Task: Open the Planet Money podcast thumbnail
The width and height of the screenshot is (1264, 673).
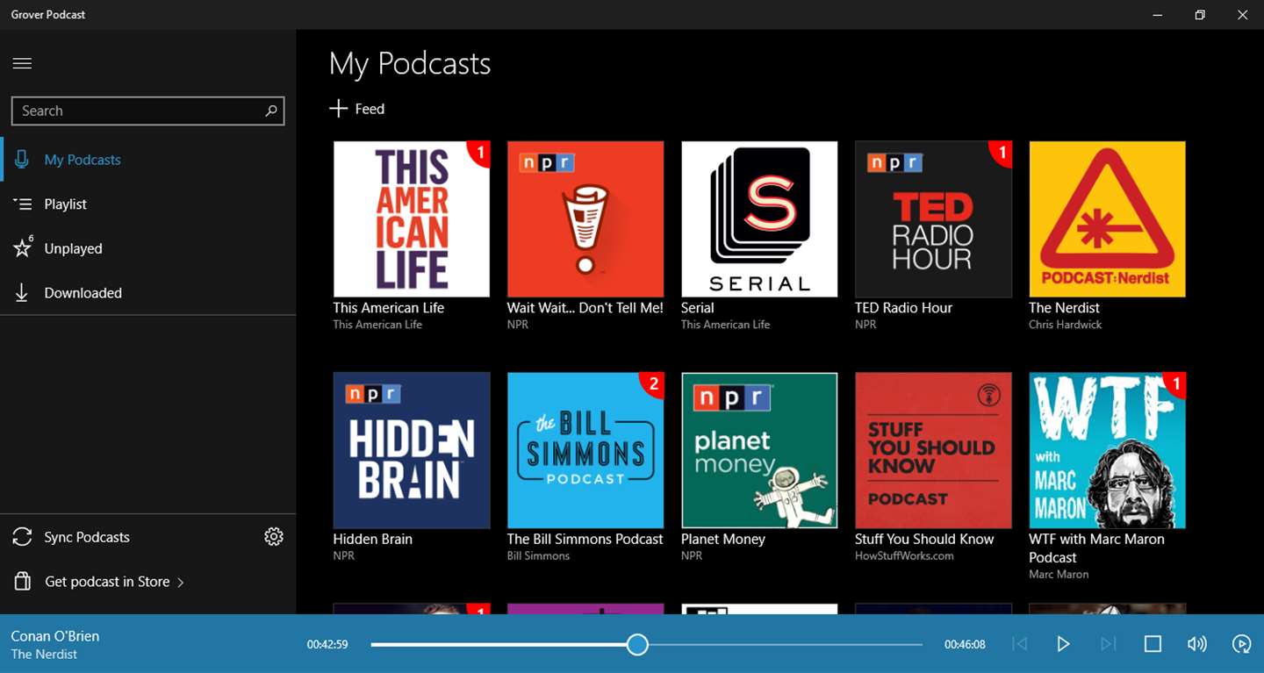Action: click(x=759, y=450)
